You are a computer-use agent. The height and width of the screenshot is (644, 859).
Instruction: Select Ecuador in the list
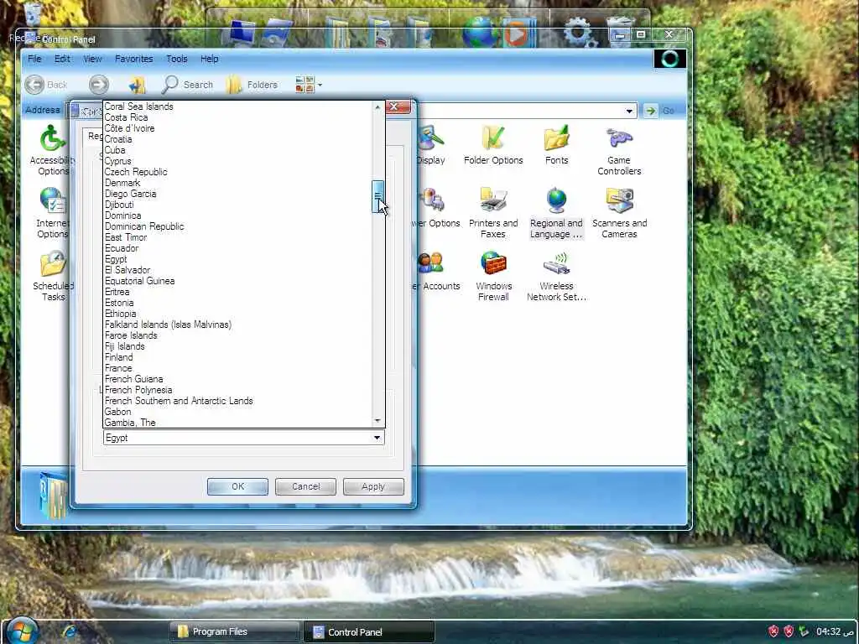tap(122, 248)
